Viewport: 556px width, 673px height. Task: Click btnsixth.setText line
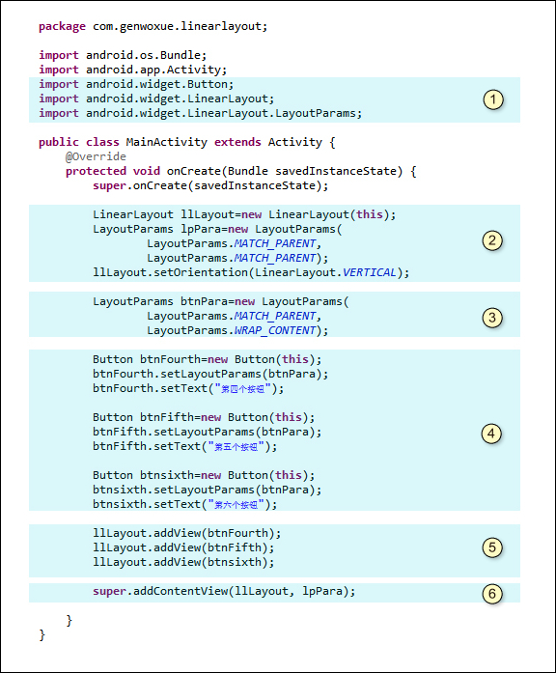click(185, 504)
